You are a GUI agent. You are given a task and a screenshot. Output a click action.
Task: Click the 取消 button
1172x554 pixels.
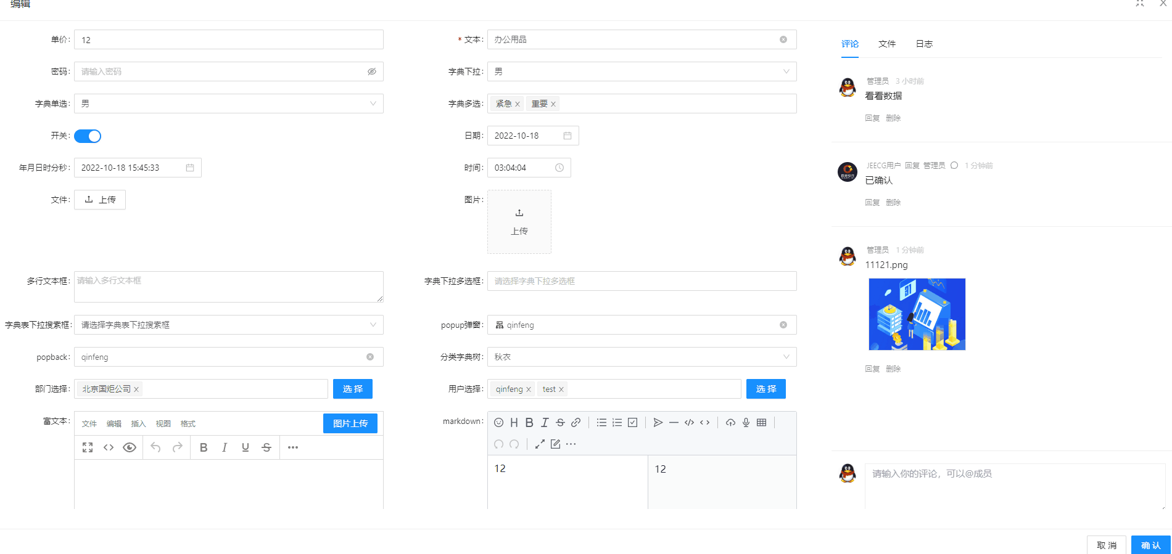pos(1107,545)
